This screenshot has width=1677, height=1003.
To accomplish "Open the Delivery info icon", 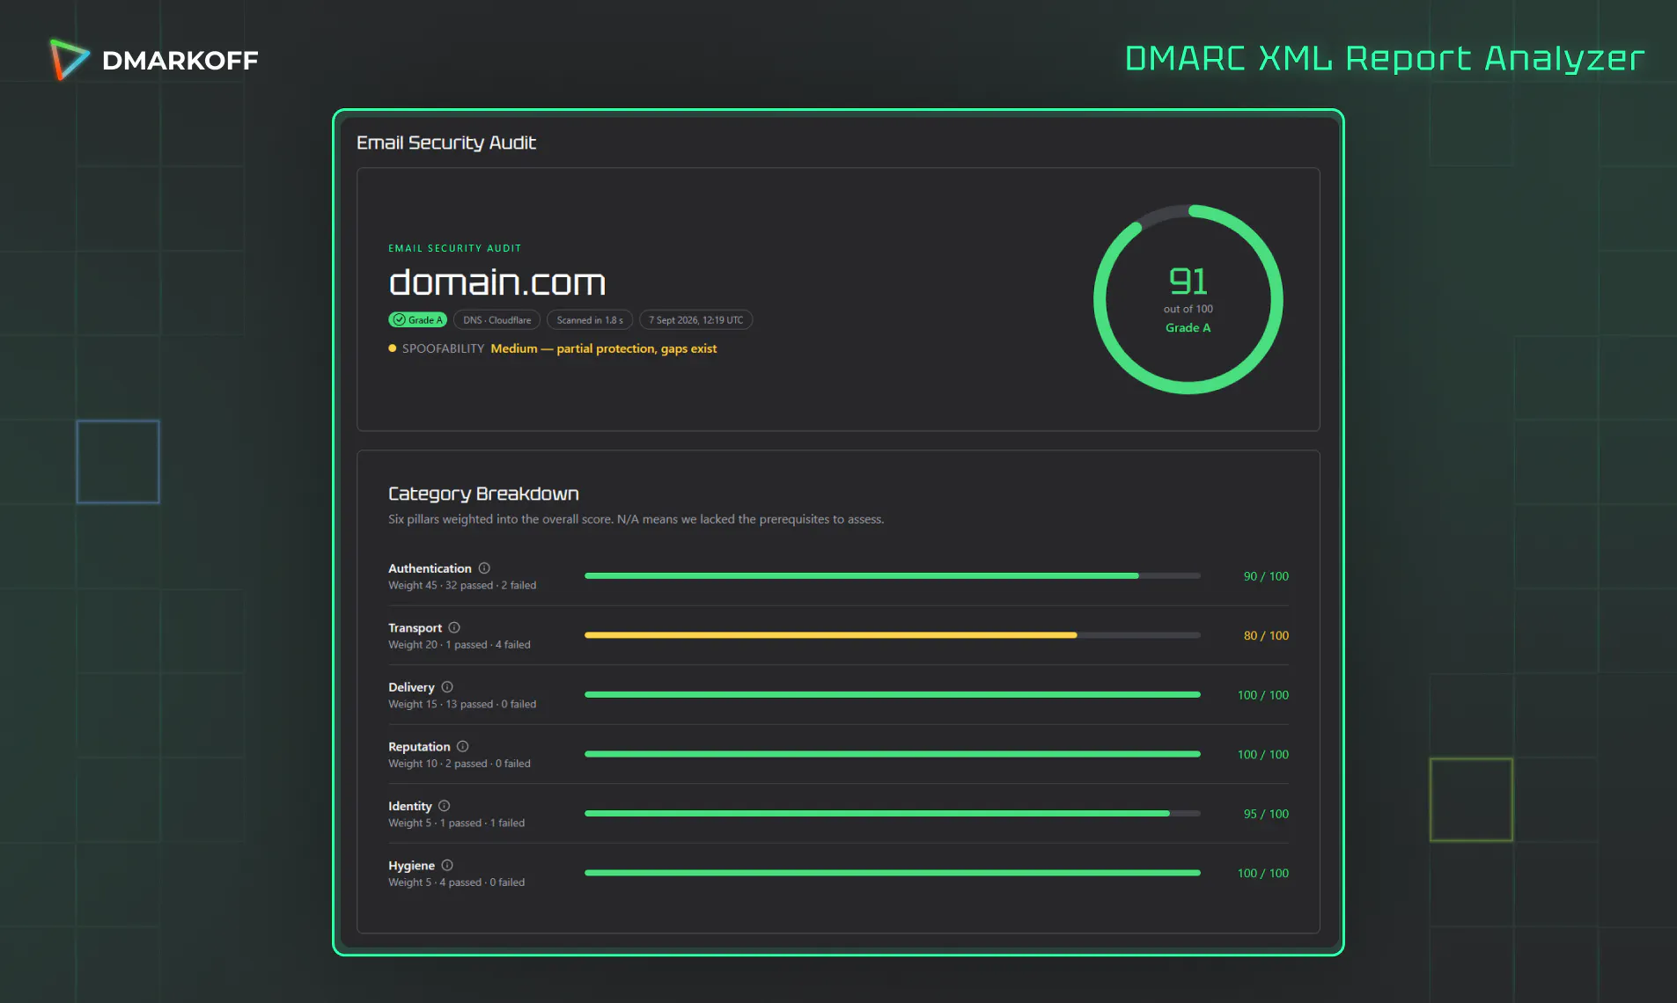I will [447, 687].
